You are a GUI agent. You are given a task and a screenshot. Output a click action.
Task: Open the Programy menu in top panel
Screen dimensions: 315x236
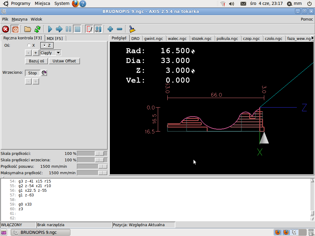tap(21, 3)
